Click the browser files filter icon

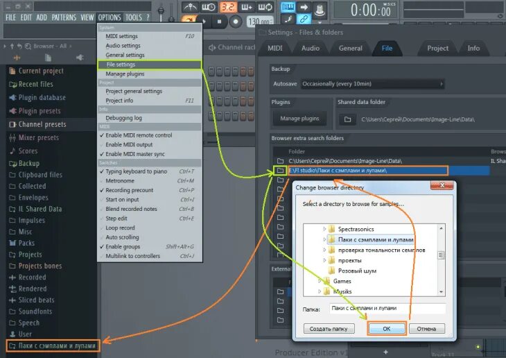48,58
